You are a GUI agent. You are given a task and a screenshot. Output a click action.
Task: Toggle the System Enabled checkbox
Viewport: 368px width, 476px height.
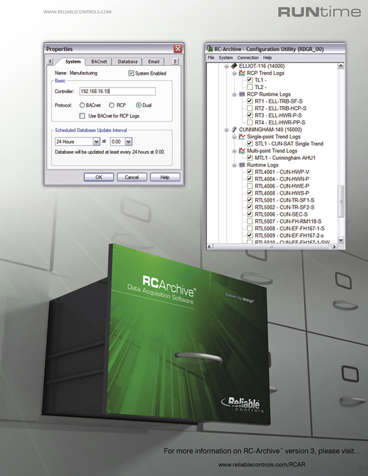[131, 73]
